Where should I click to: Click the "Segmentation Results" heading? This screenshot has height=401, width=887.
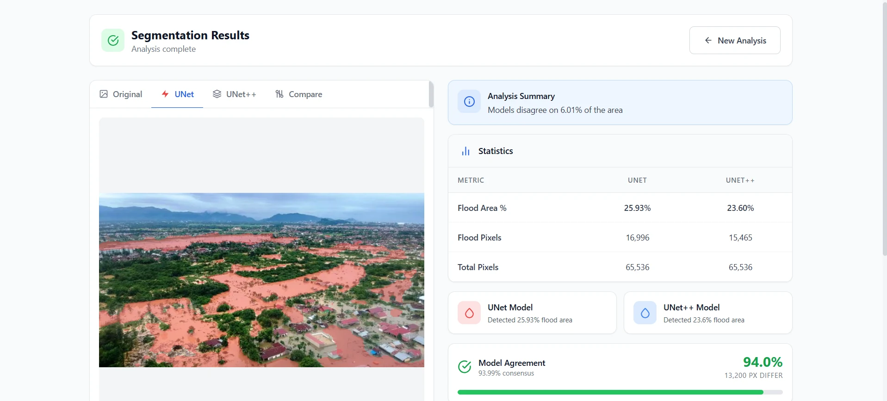click(x=190, y=35)
